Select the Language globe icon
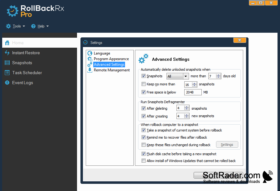The width and height of the screenshot is (280, 191). point(89,53)
